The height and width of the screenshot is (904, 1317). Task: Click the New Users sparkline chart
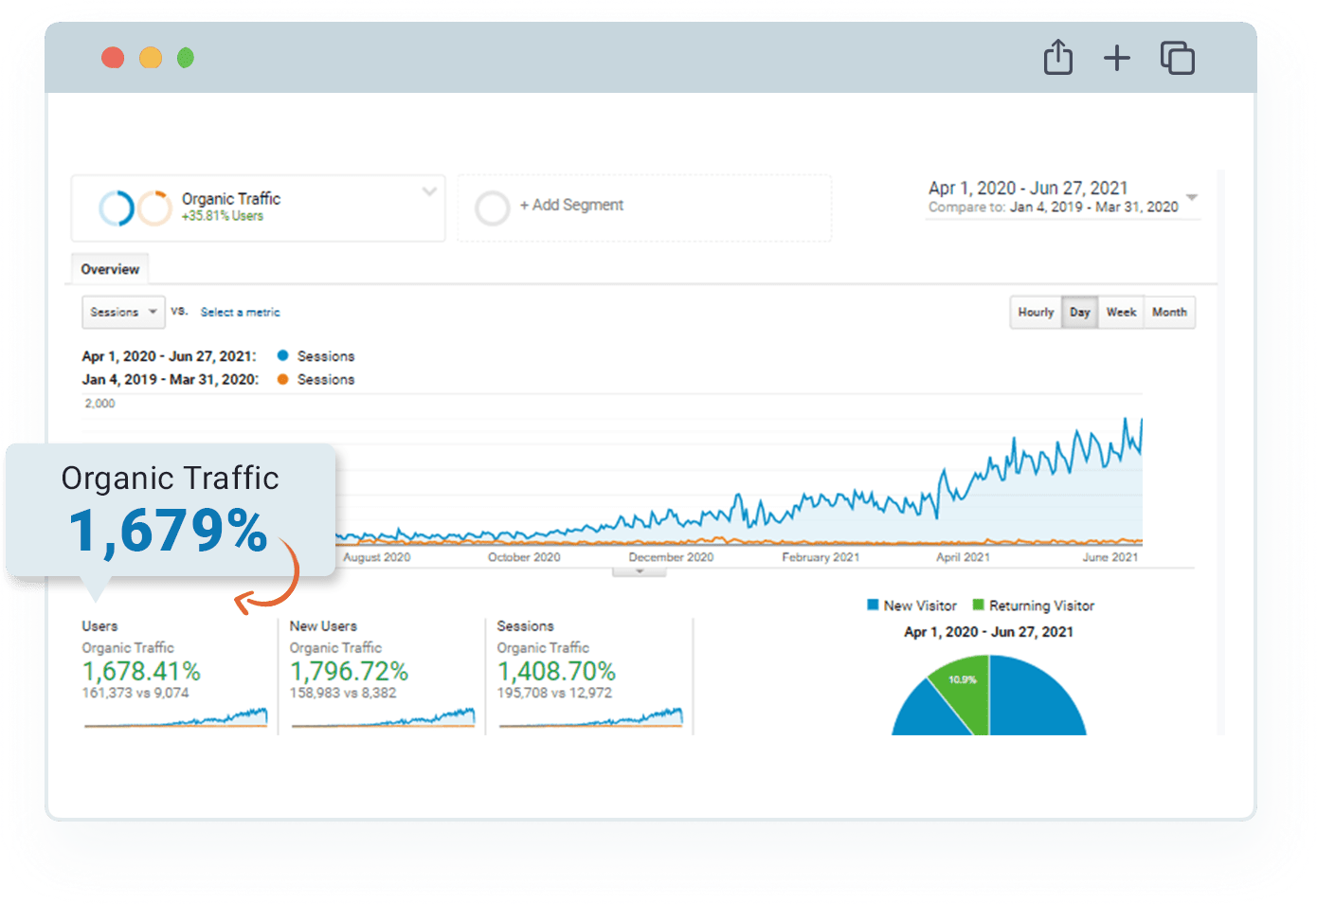[x=384, y=716]
